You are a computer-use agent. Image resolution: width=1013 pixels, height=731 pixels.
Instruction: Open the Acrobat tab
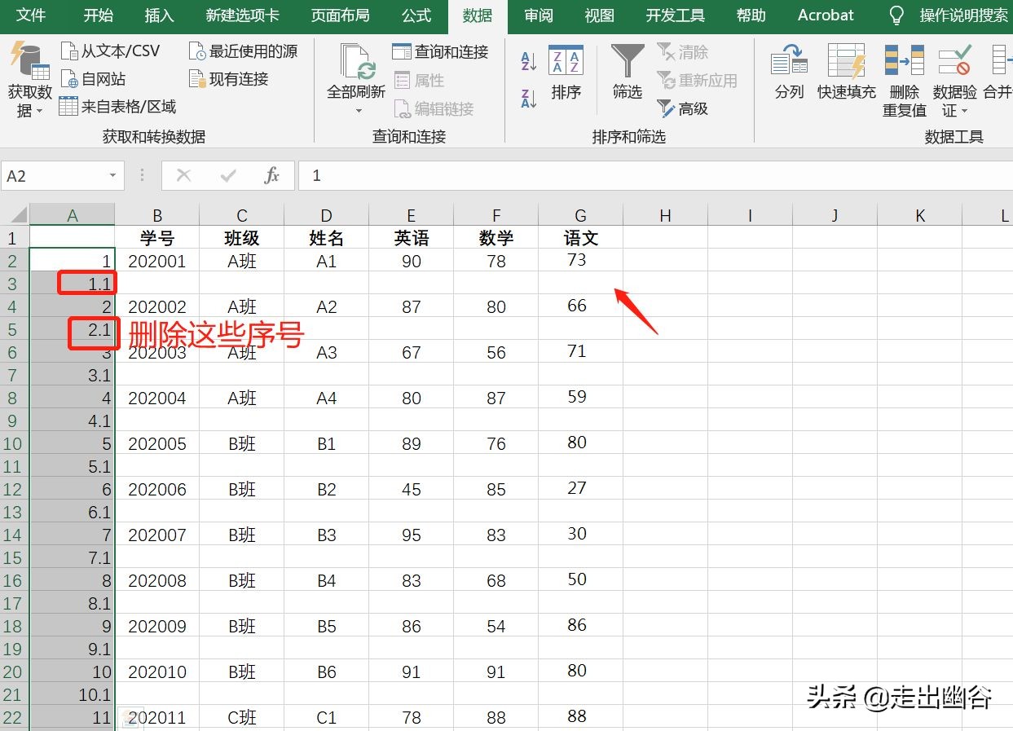826,15
